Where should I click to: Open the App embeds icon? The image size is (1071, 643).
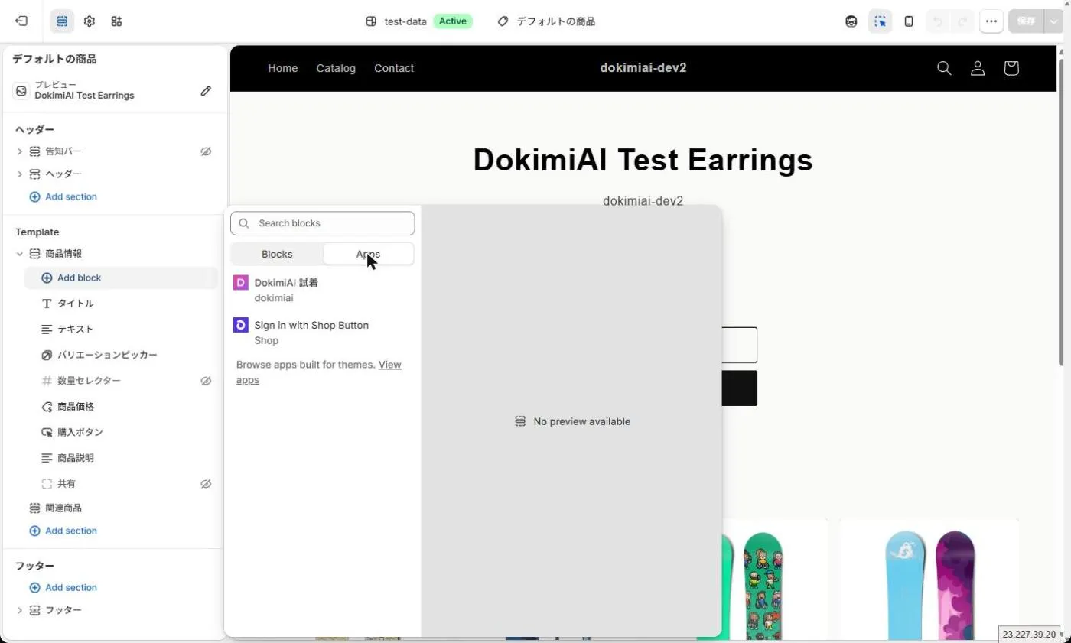coord(116,21)
